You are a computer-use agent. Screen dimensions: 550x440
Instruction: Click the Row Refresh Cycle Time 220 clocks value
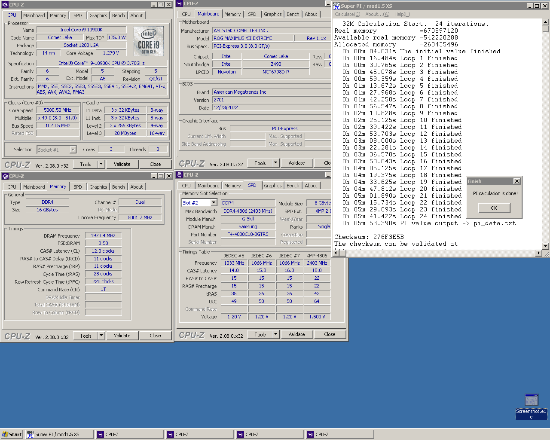(103, 281)
